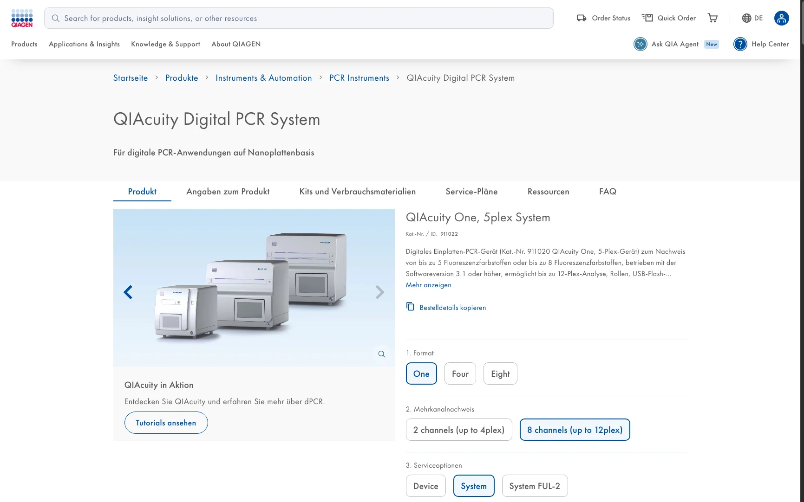
Task: Go to Produkte breadcrumb
Action: [182, 78]
